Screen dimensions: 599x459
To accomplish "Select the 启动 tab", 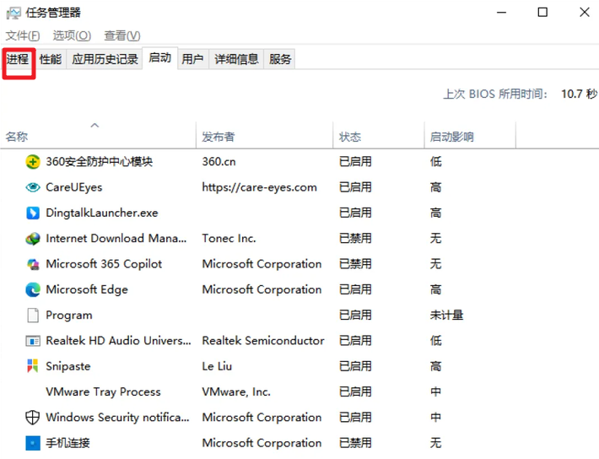I will (x=160, y=58).
